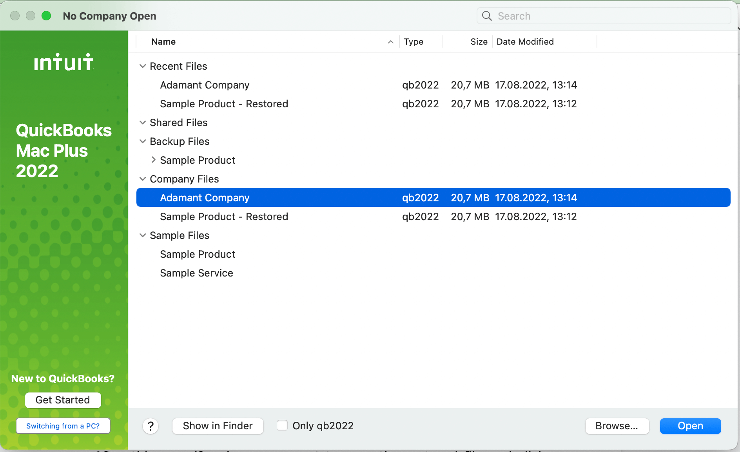Click the Get Started button

click(x=63, y=400)
